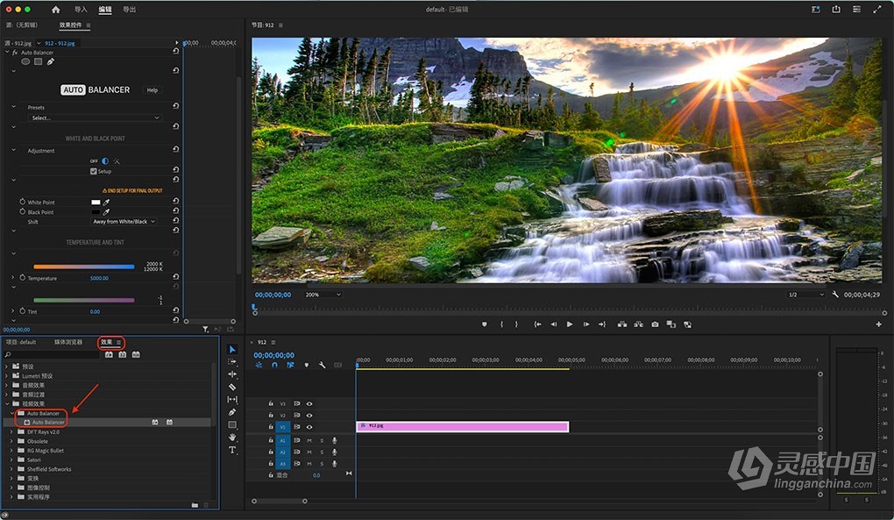Open the 项目: default tab
The image size is (894, 520).
click(x=21, y=342)
